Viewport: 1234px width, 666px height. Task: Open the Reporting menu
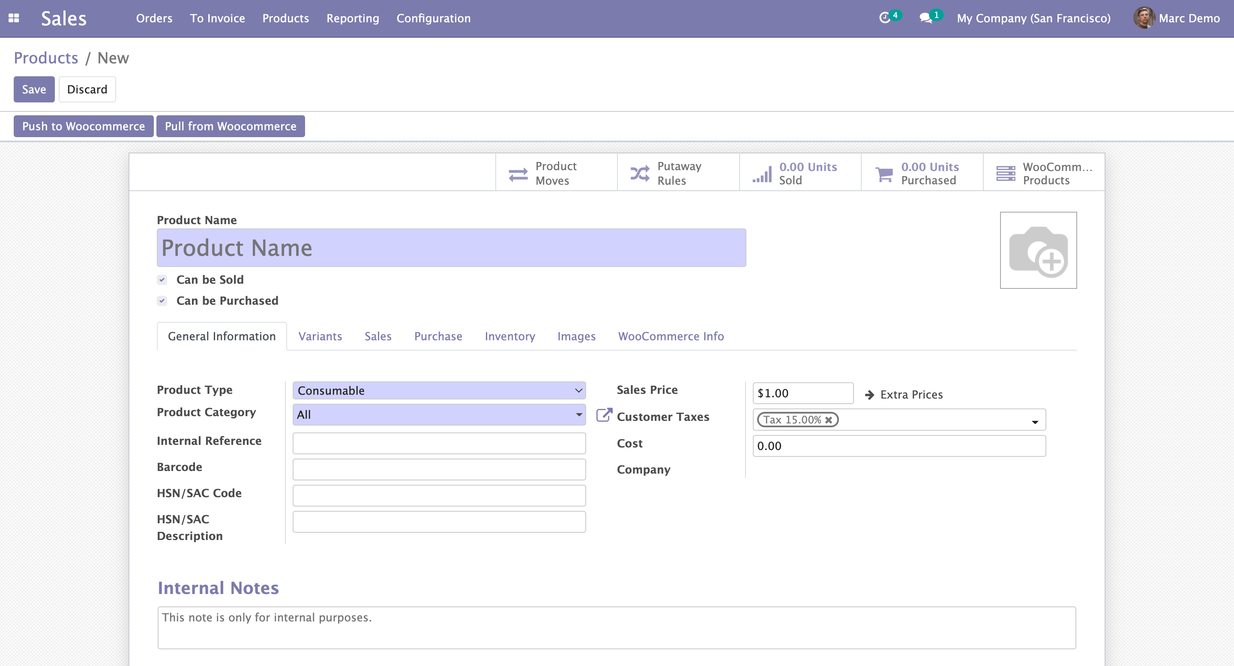[353, 18]
